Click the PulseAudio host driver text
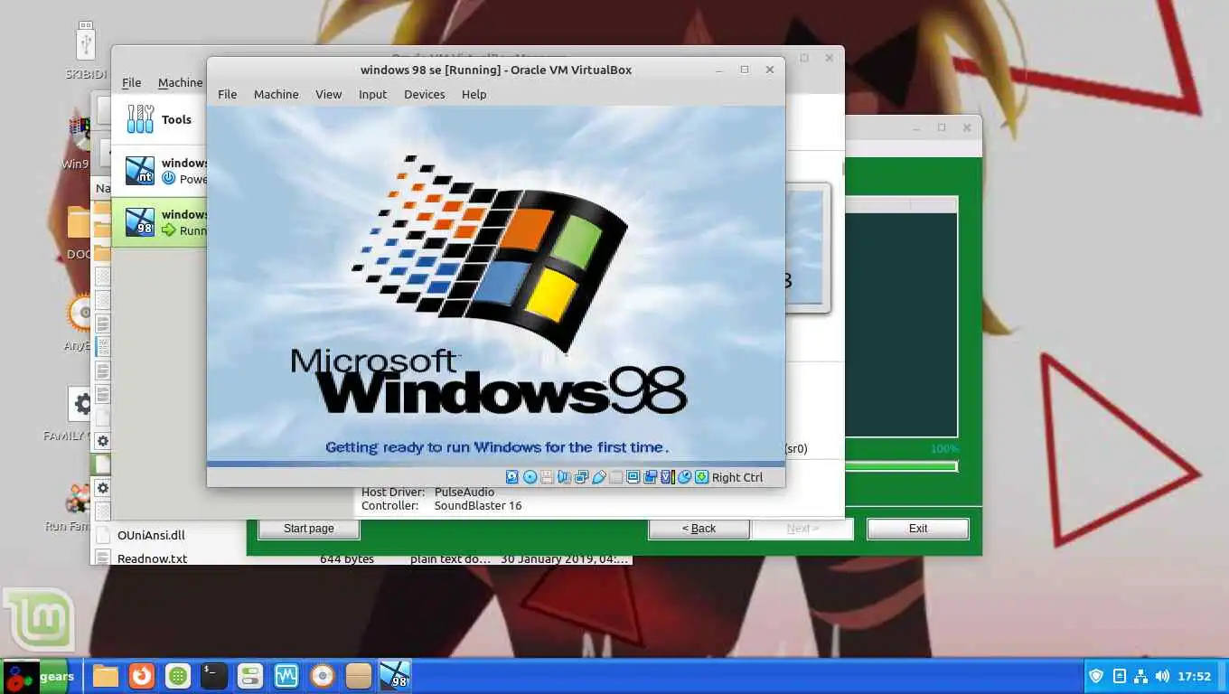The width and height of the screenshot is (1229, 694). pos(464,492)
